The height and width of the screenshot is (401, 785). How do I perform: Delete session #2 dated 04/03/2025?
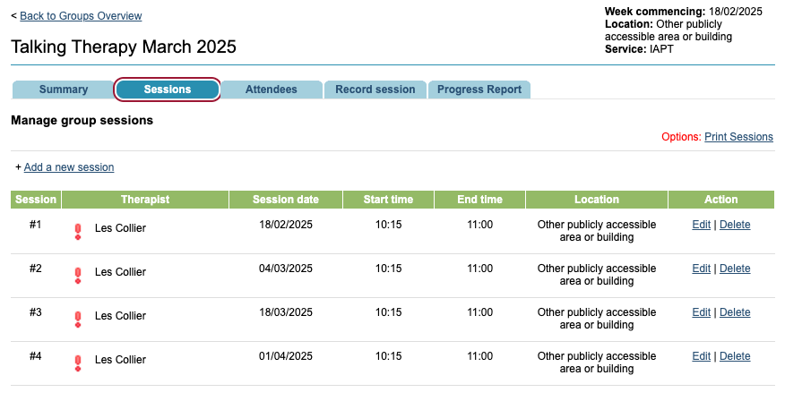pos(735,269)
